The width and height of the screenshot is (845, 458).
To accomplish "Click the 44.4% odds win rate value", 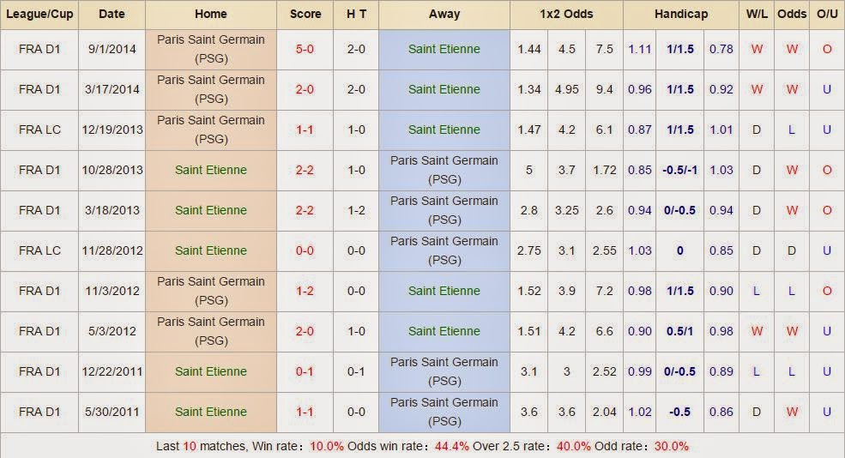I will (451, 447).
